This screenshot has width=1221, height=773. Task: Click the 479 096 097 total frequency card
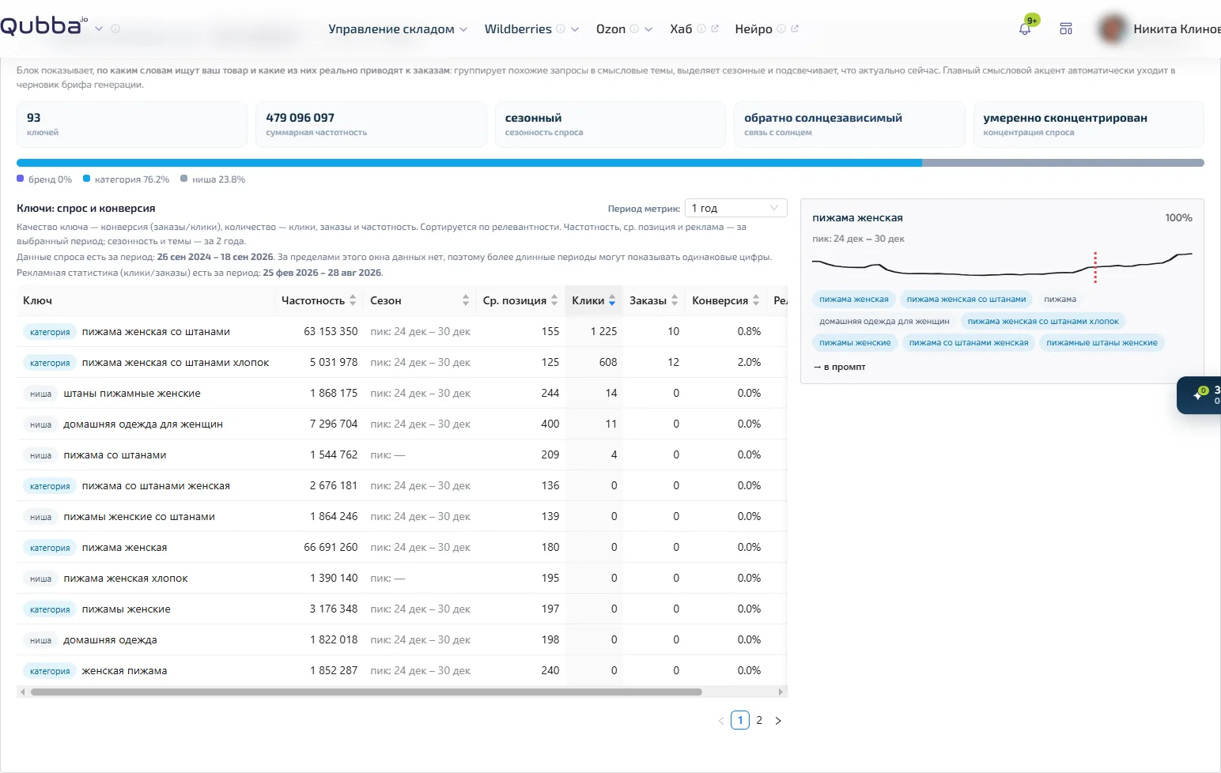(x=371, y=124)
